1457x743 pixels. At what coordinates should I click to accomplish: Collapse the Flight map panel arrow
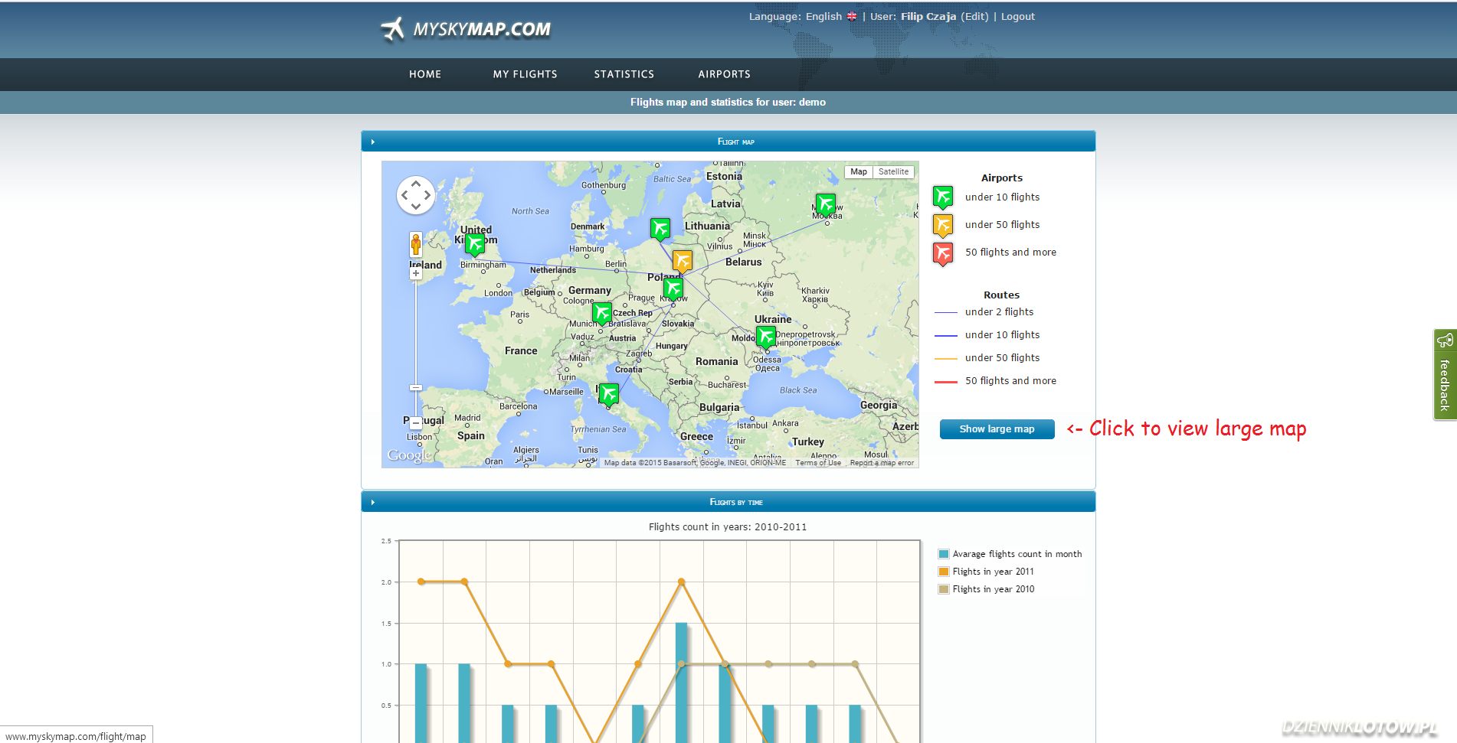click(x=373, y=142)
